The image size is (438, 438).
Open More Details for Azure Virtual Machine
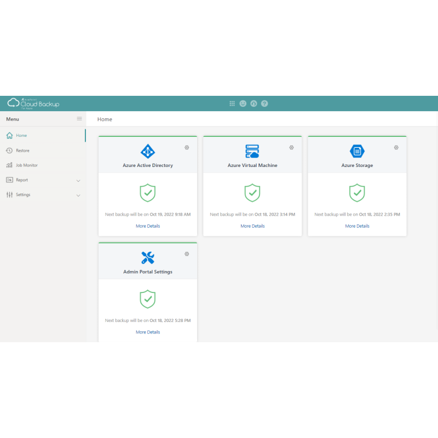click(x=252, y=226)
